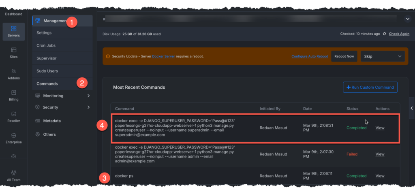Click the Failed status text
The width and height of the screenshot is (415, 194).
[x=352, y=154]
